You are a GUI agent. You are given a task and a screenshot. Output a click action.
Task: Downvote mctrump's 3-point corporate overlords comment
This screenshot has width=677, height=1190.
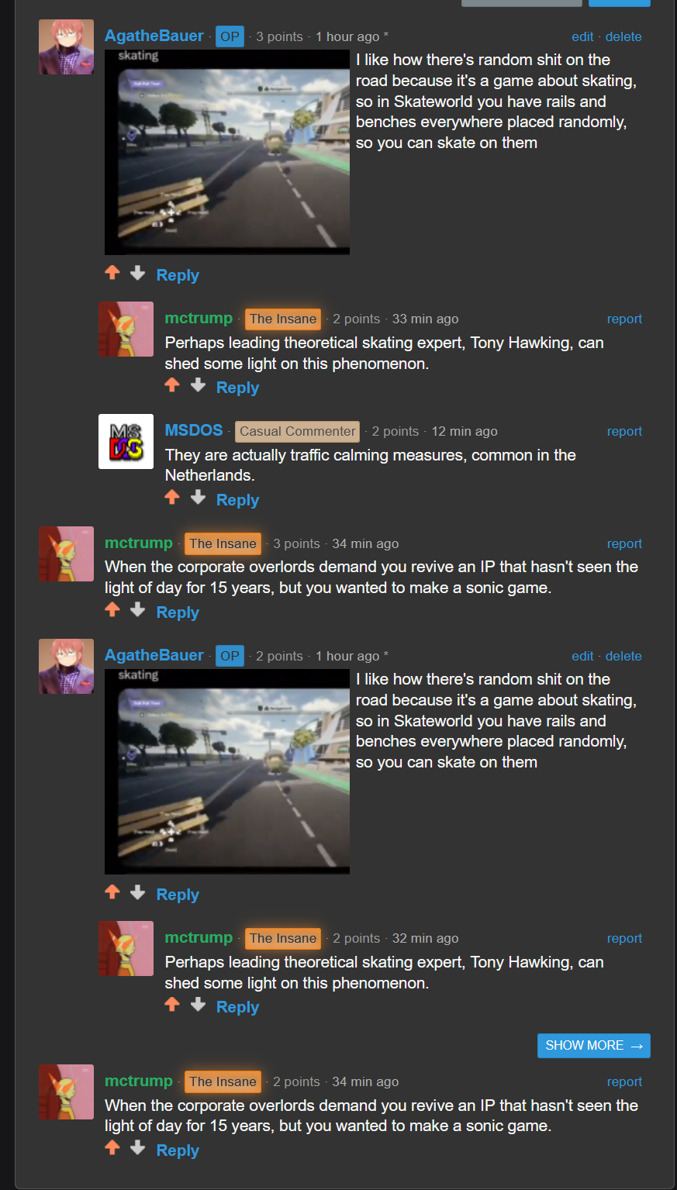click(x=138, y=610)
